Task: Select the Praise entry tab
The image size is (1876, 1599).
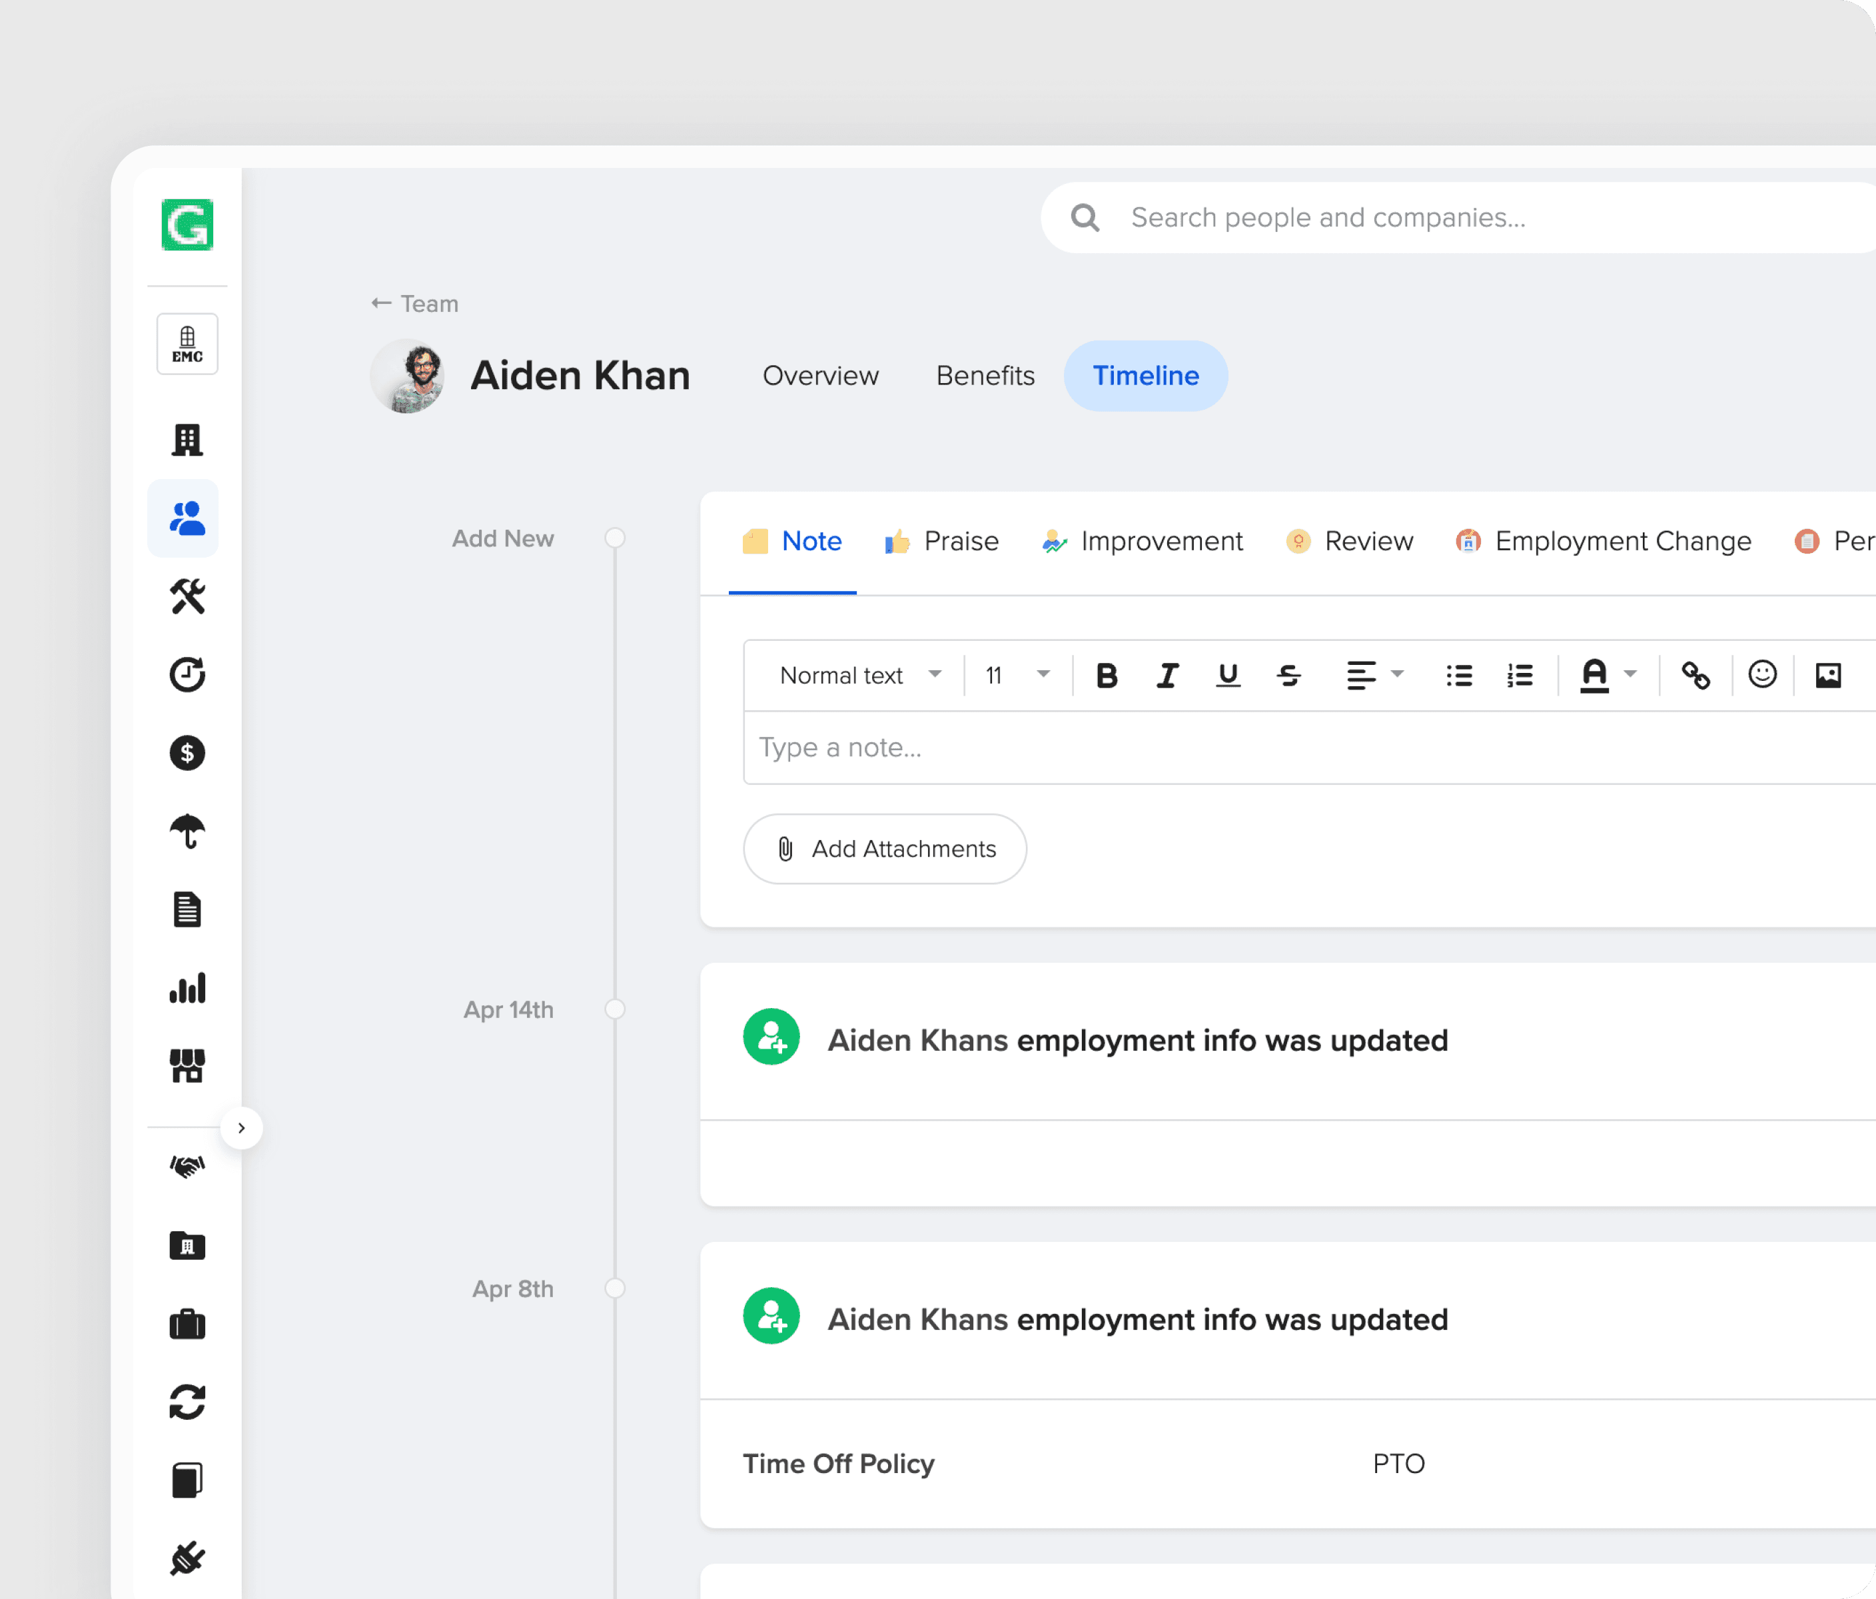Action: click(x=941, y=542)
